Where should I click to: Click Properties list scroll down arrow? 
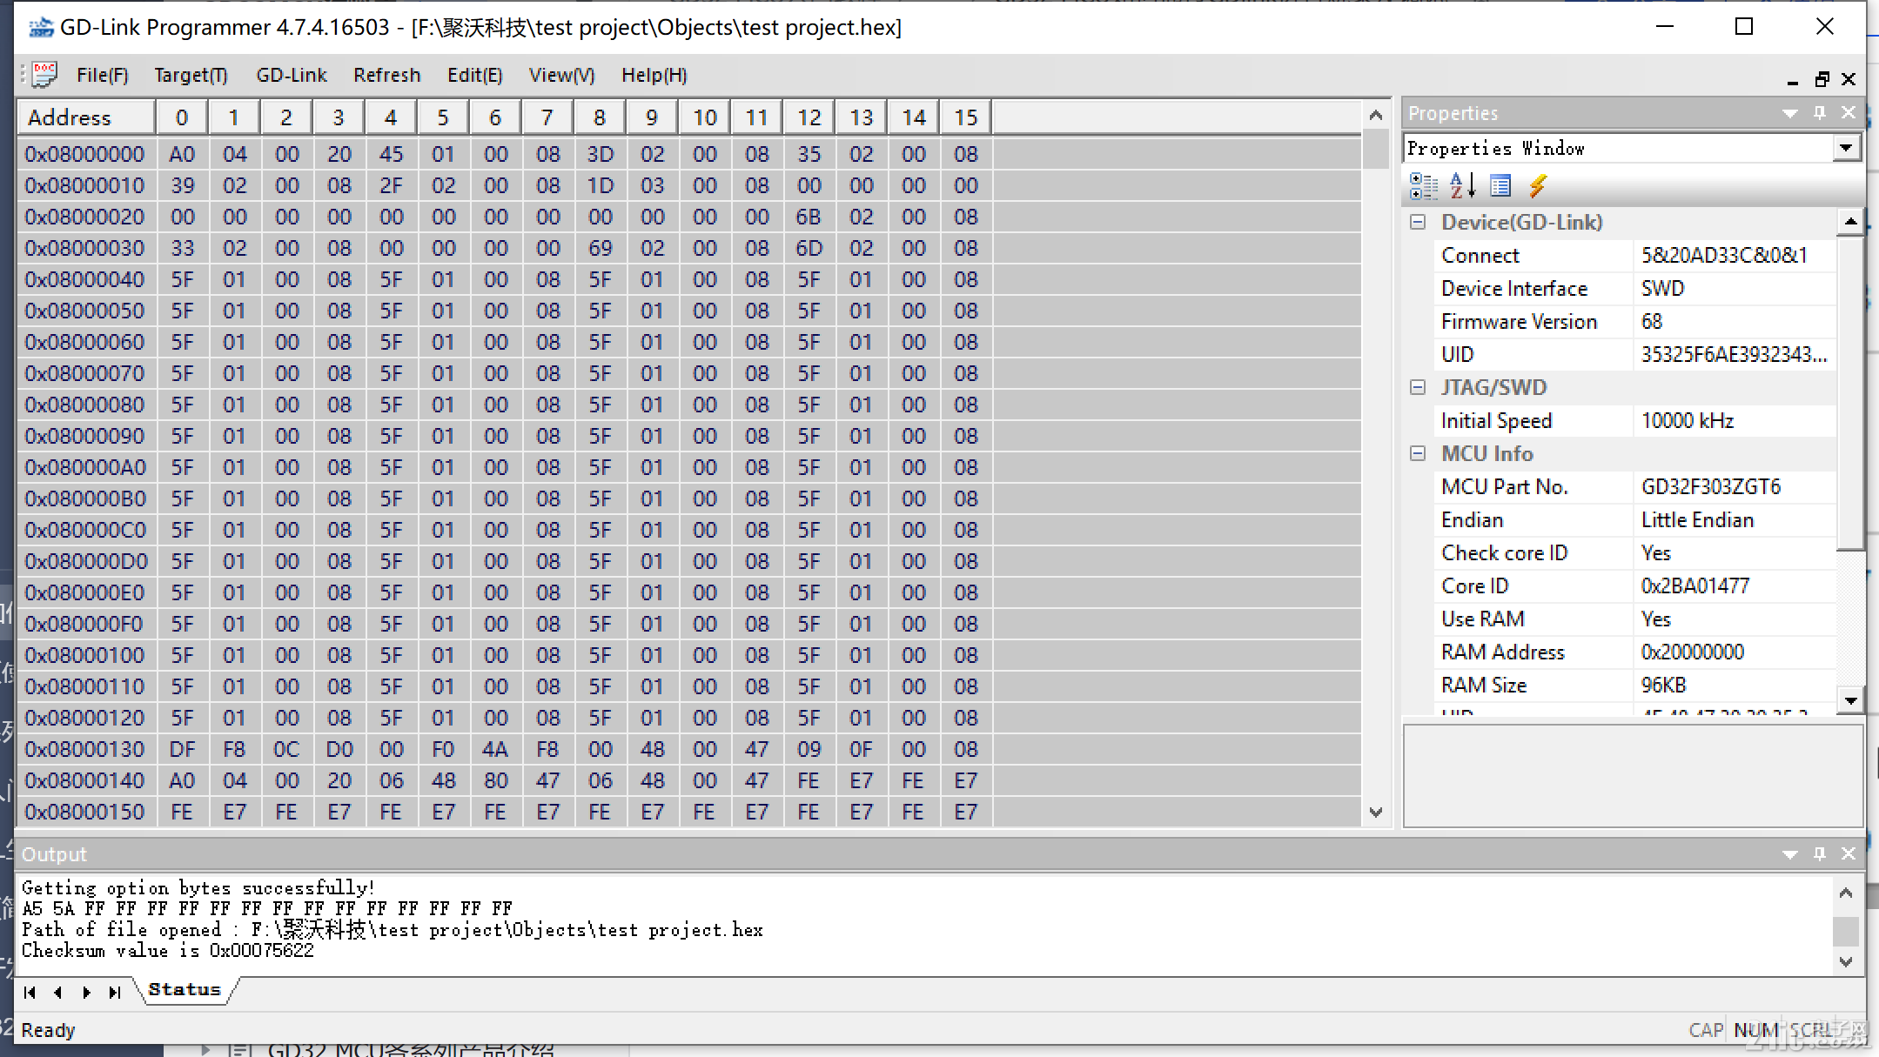click(x=1850, y=699)
